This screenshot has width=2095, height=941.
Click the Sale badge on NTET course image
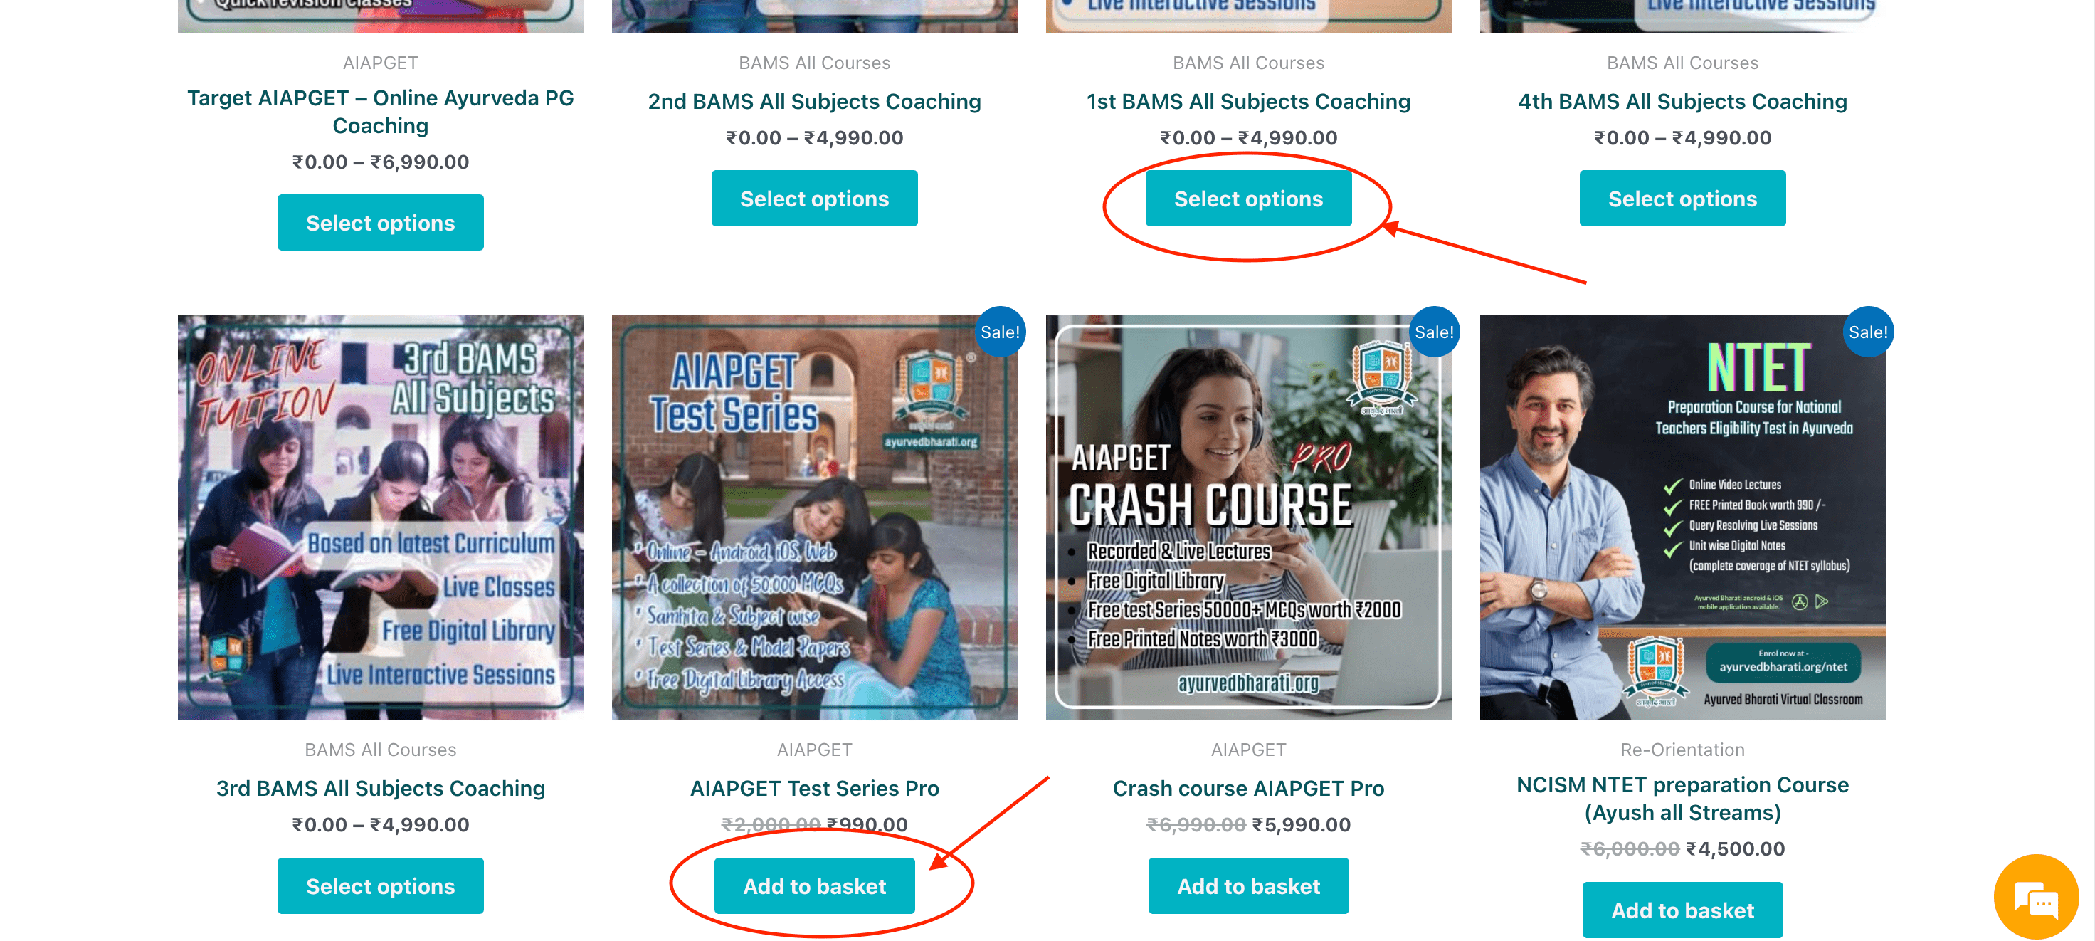coord(1868,332)
